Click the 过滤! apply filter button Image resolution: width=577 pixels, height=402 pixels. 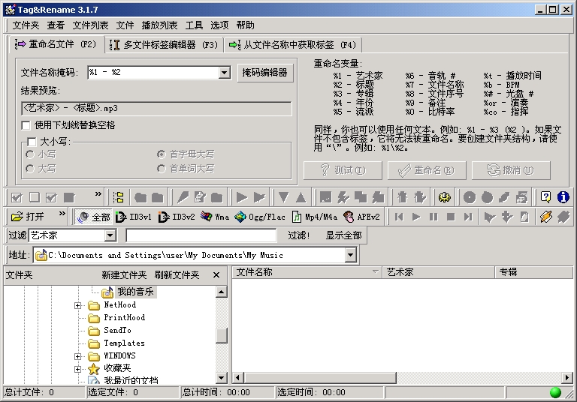(299, 235)
